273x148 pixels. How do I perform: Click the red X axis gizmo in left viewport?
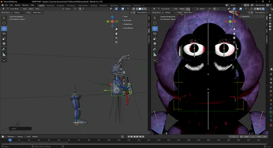(112, 22)
